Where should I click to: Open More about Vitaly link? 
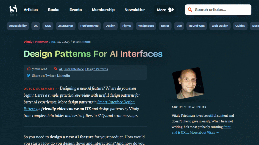tap(204, 132)
